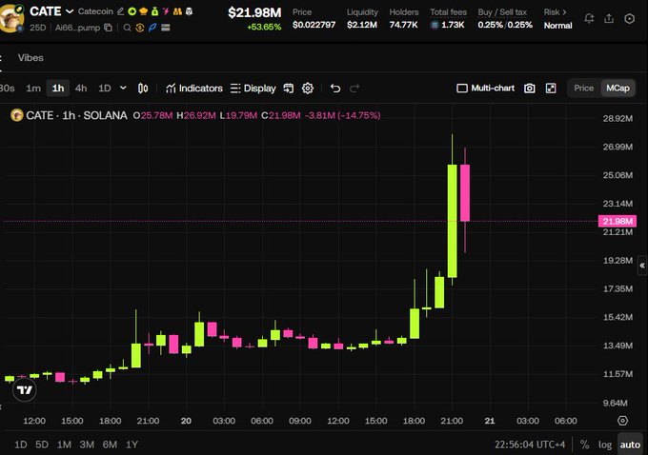Expand the timeframe dropdown chevron
Image resolution: width=648 pixels, height=455 pixels.
123,88
